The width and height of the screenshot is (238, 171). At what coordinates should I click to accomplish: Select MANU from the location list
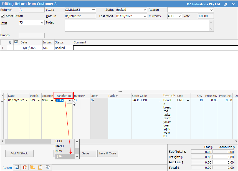(65, 146)
